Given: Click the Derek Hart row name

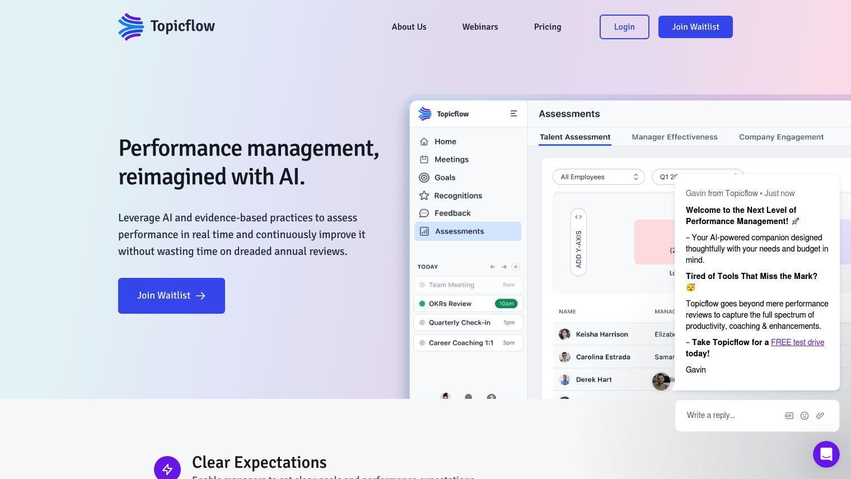Looking at the screenshot, I should point(593,380).
